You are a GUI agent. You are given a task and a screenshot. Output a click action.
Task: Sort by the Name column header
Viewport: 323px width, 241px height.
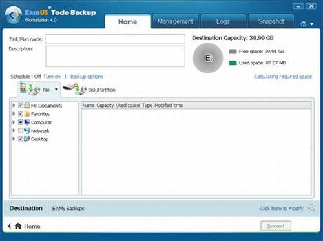click(x=89, y=105)
